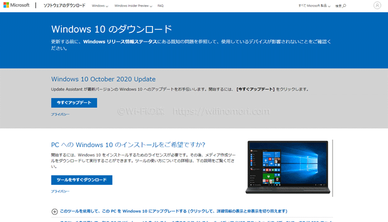Viewport: 388px width, 222px height.
Task: Click the PC への Windows 10 のインストール heading
Action: coord(128,145)
